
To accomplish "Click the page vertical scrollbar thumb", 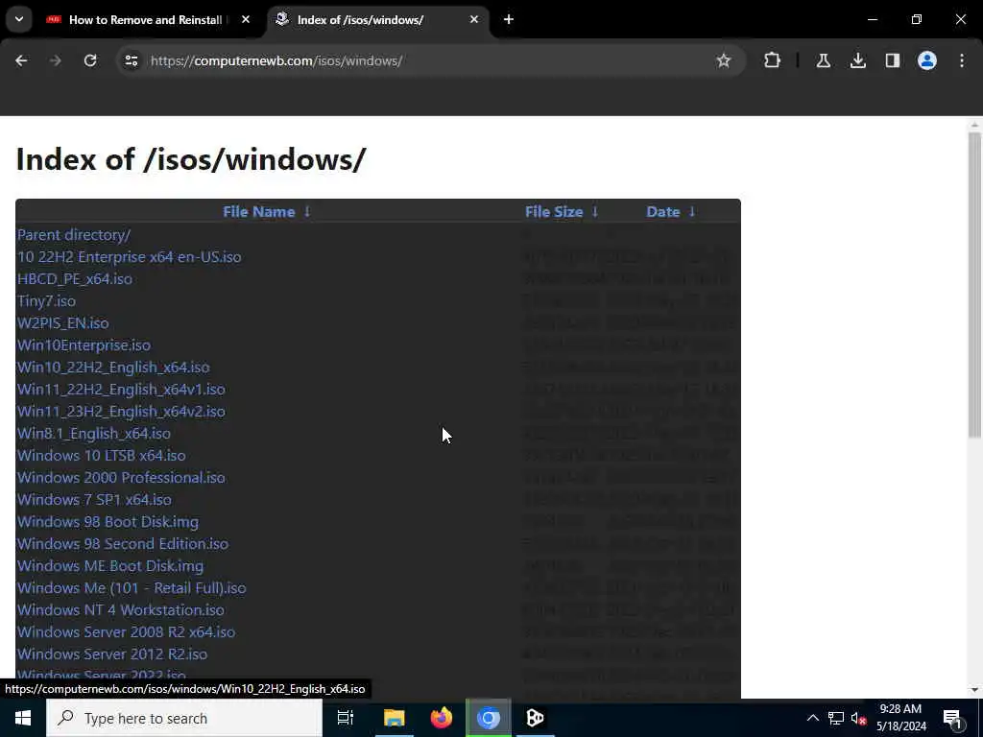I will click(x=974, y=285).
